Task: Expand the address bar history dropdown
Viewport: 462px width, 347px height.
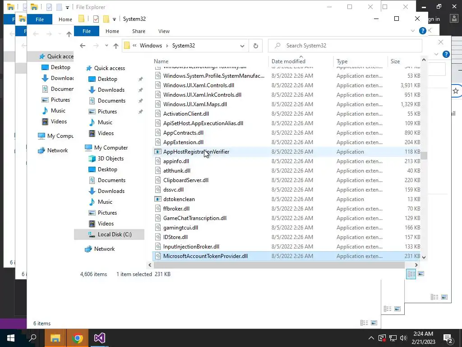Action: tap(242, 46)
